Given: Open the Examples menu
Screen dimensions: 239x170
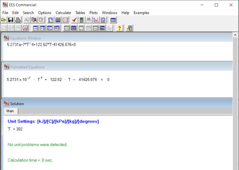Looking at the screenshot, I should pyautogui.click(x=141, y=13).
